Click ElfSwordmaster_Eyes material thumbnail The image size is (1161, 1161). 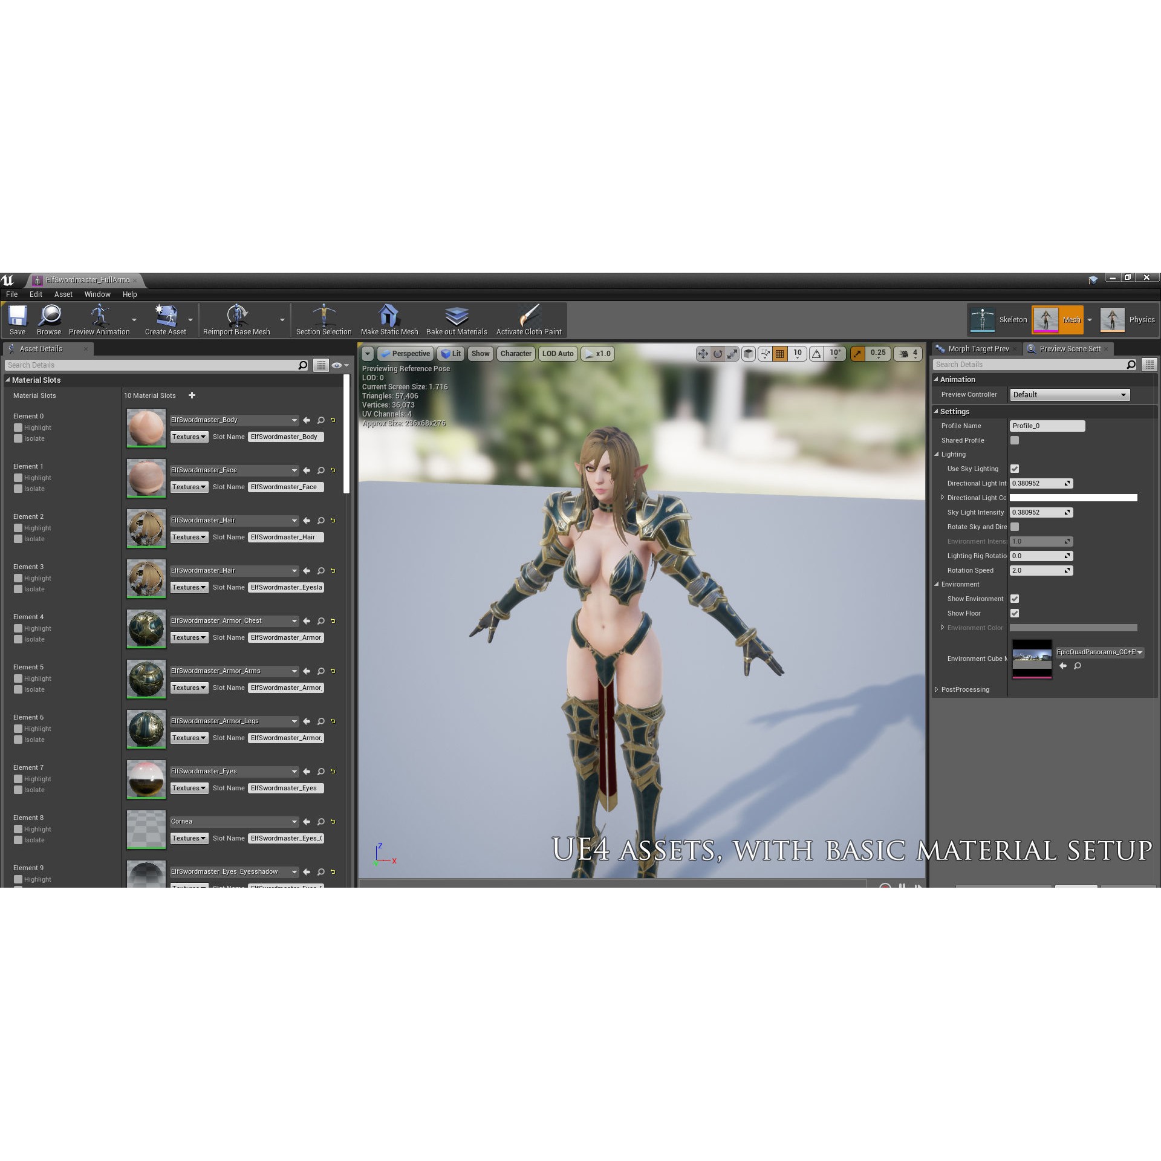(x=146, y=779)
